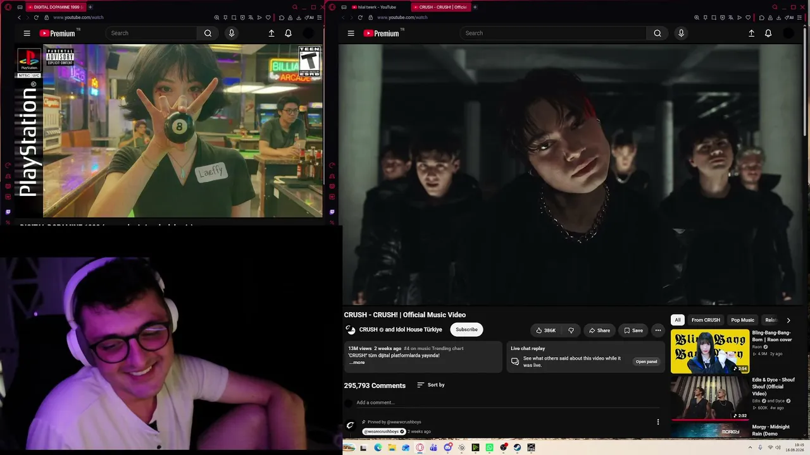Bookmark page with heart icon in left window
The width and height of the screenshot is (810, 455).
[268, 17]
